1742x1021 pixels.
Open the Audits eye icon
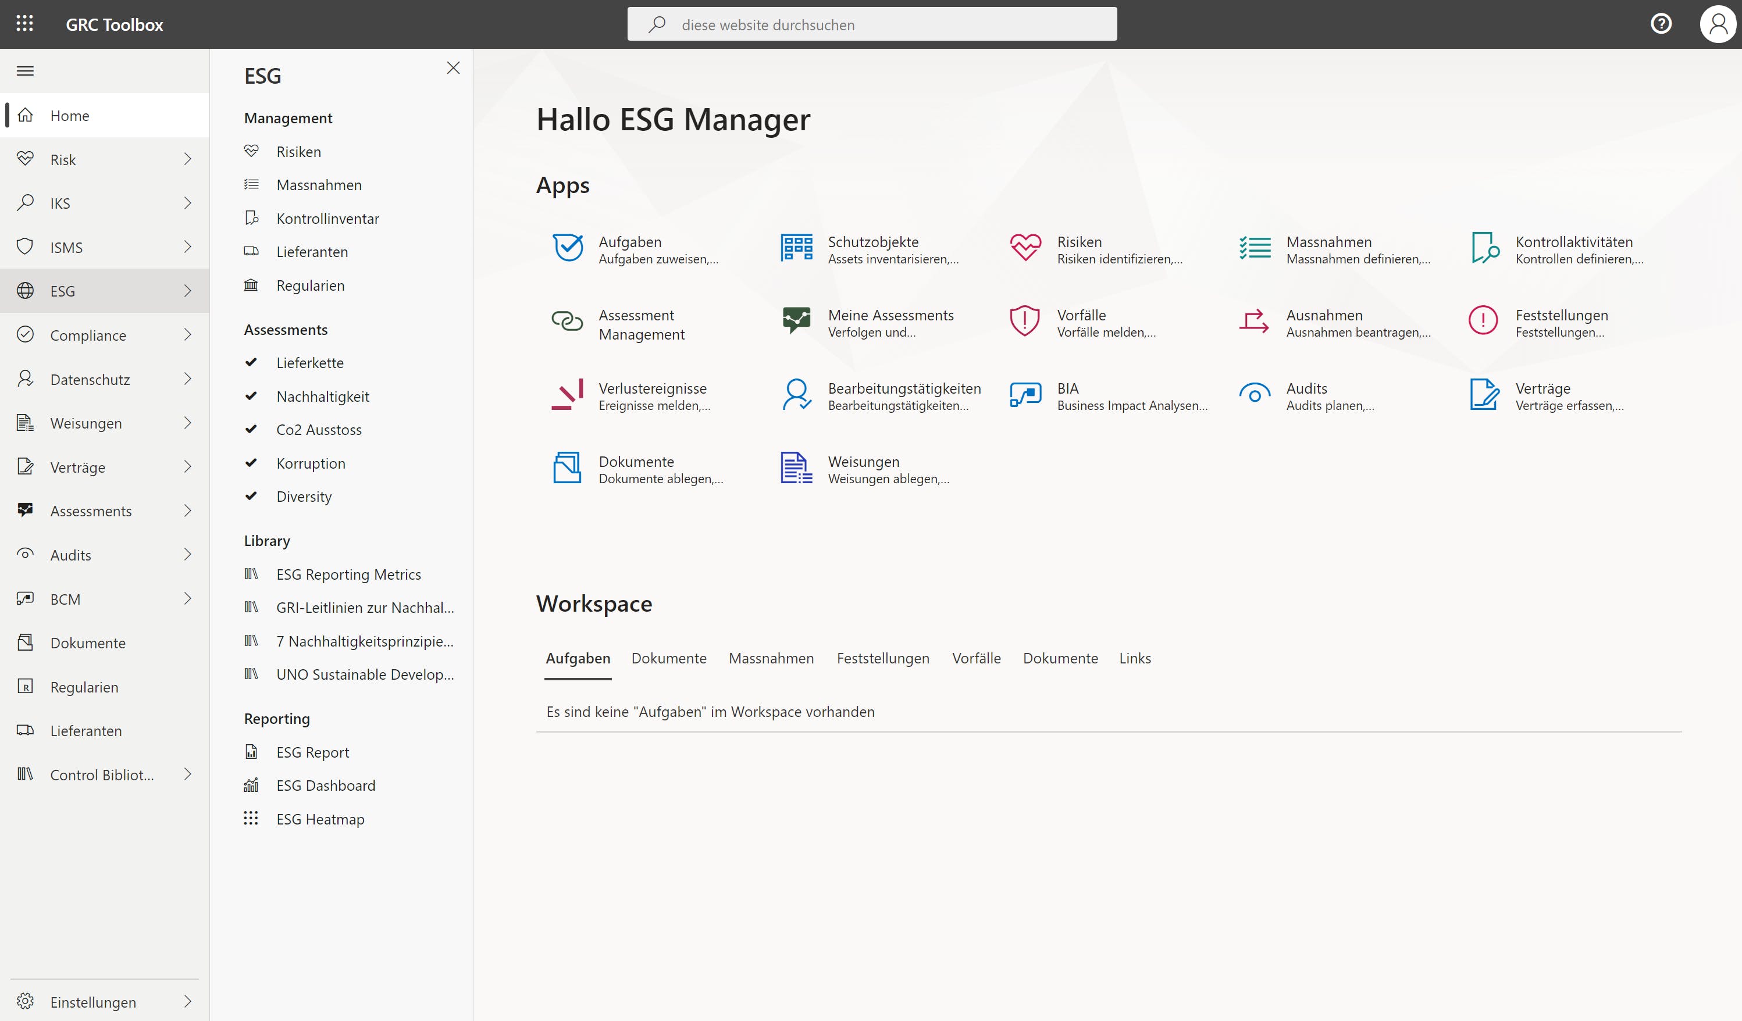[x=1254, y=394]
